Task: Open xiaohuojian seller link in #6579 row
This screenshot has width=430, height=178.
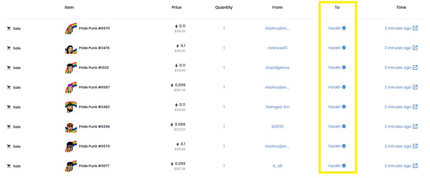Action: pyautogui.click(x=278, y=146)
